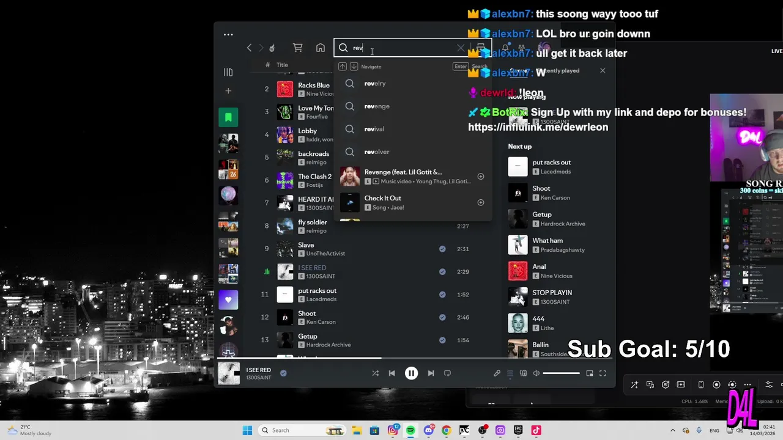Open OBS Studio from the taskbar

pos(482,430)
